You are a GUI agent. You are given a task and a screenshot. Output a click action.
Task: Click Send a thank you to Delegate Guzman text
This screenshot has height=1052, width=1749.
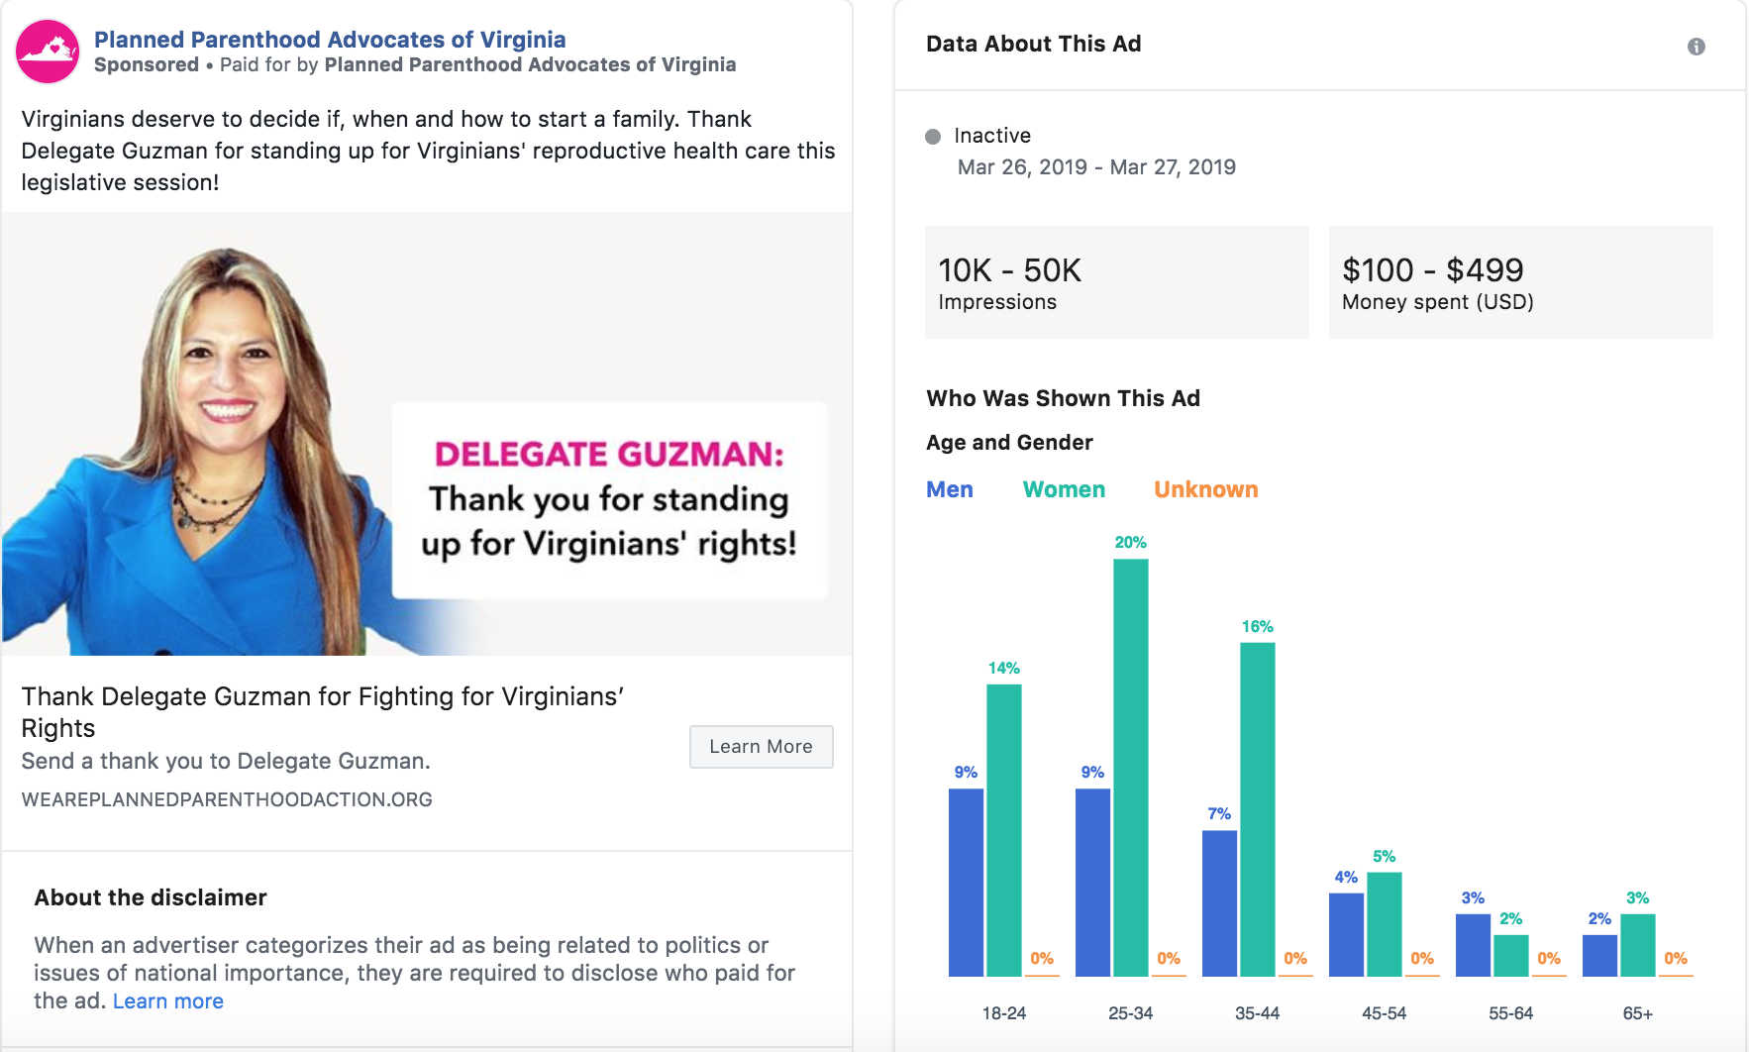click(226, 761)
